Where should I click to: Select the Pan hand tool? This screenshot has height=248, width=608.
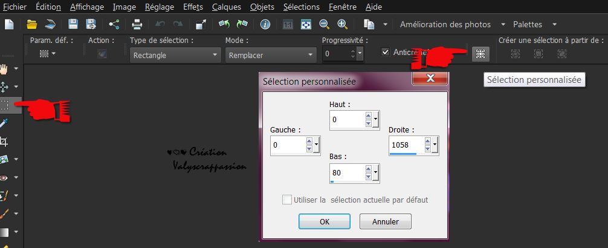tap(5, 68)
